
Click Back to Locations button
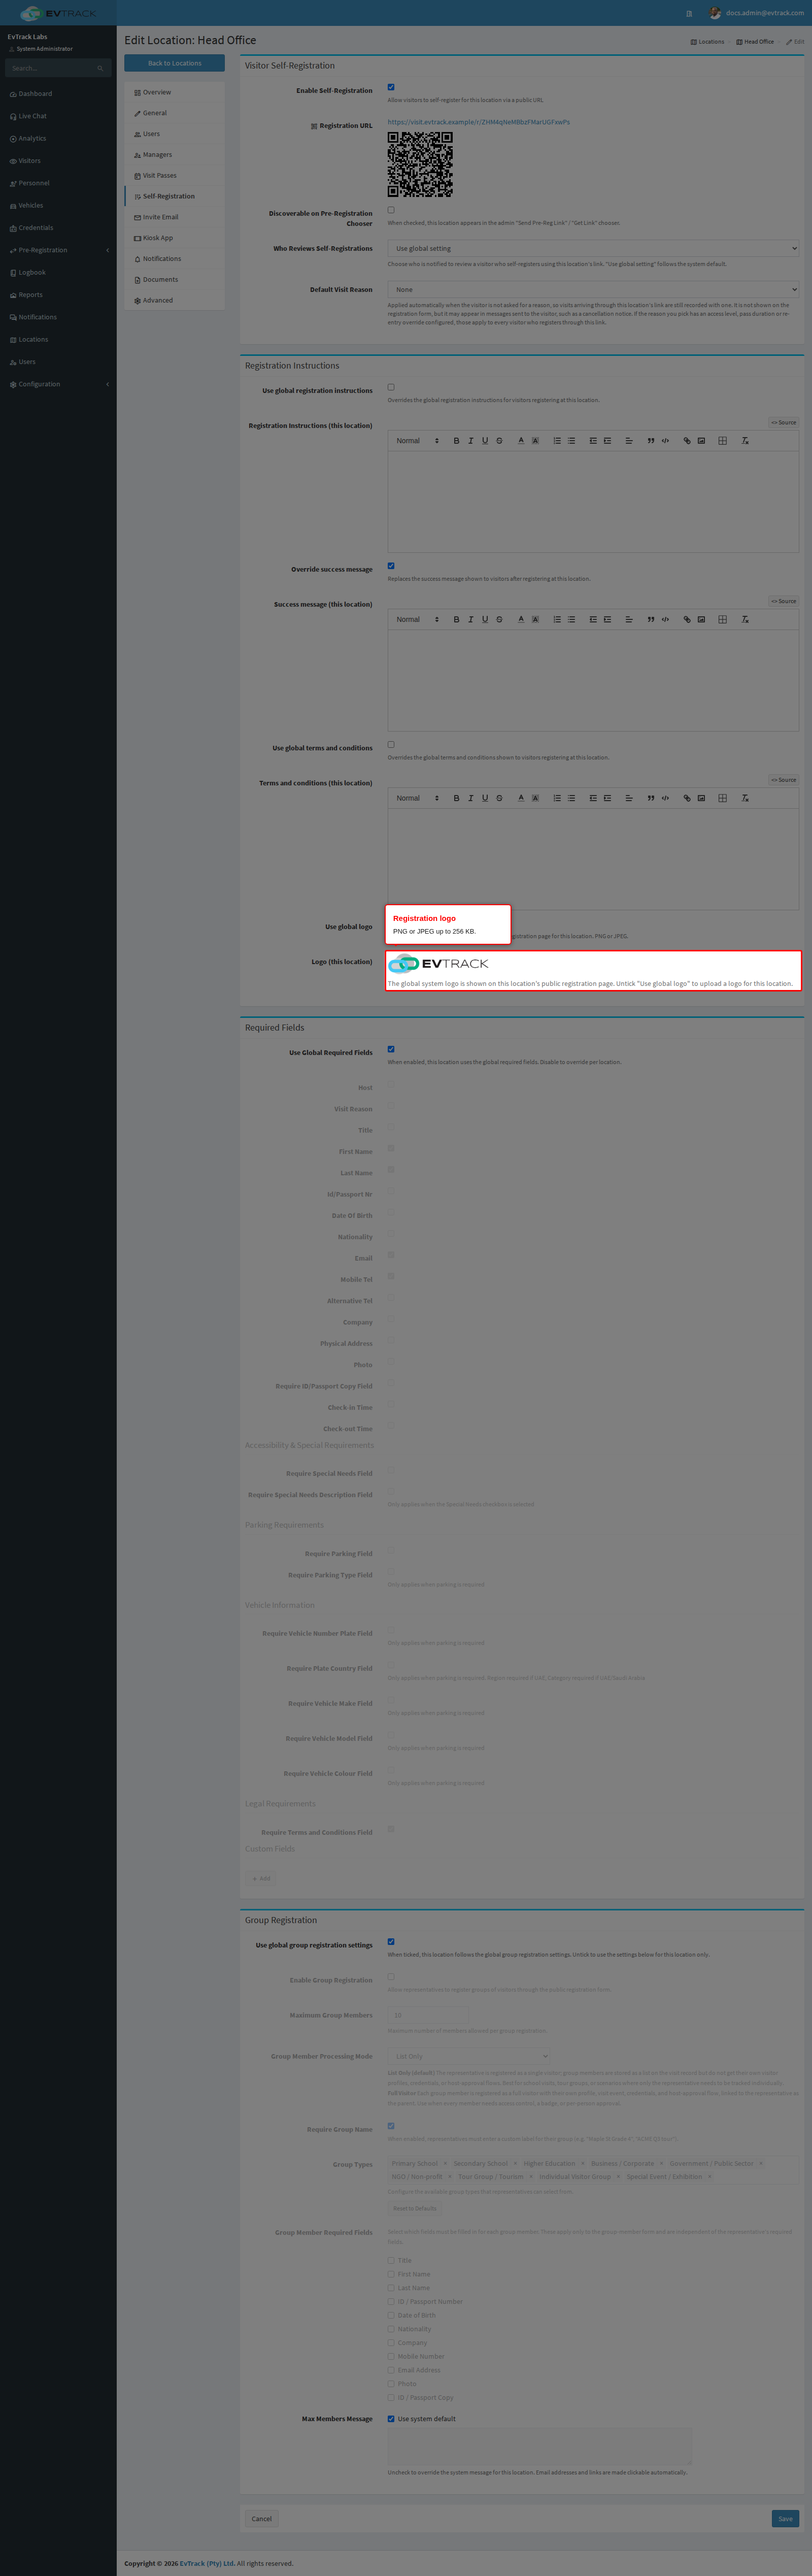[174, 63]
